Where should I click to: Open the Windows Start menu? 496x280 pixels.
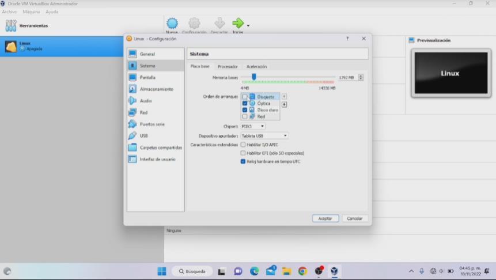tap(162, 271)
